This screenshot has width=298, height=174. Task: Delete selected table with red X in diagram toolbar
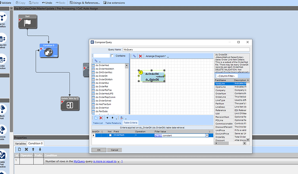coord(140,56)
